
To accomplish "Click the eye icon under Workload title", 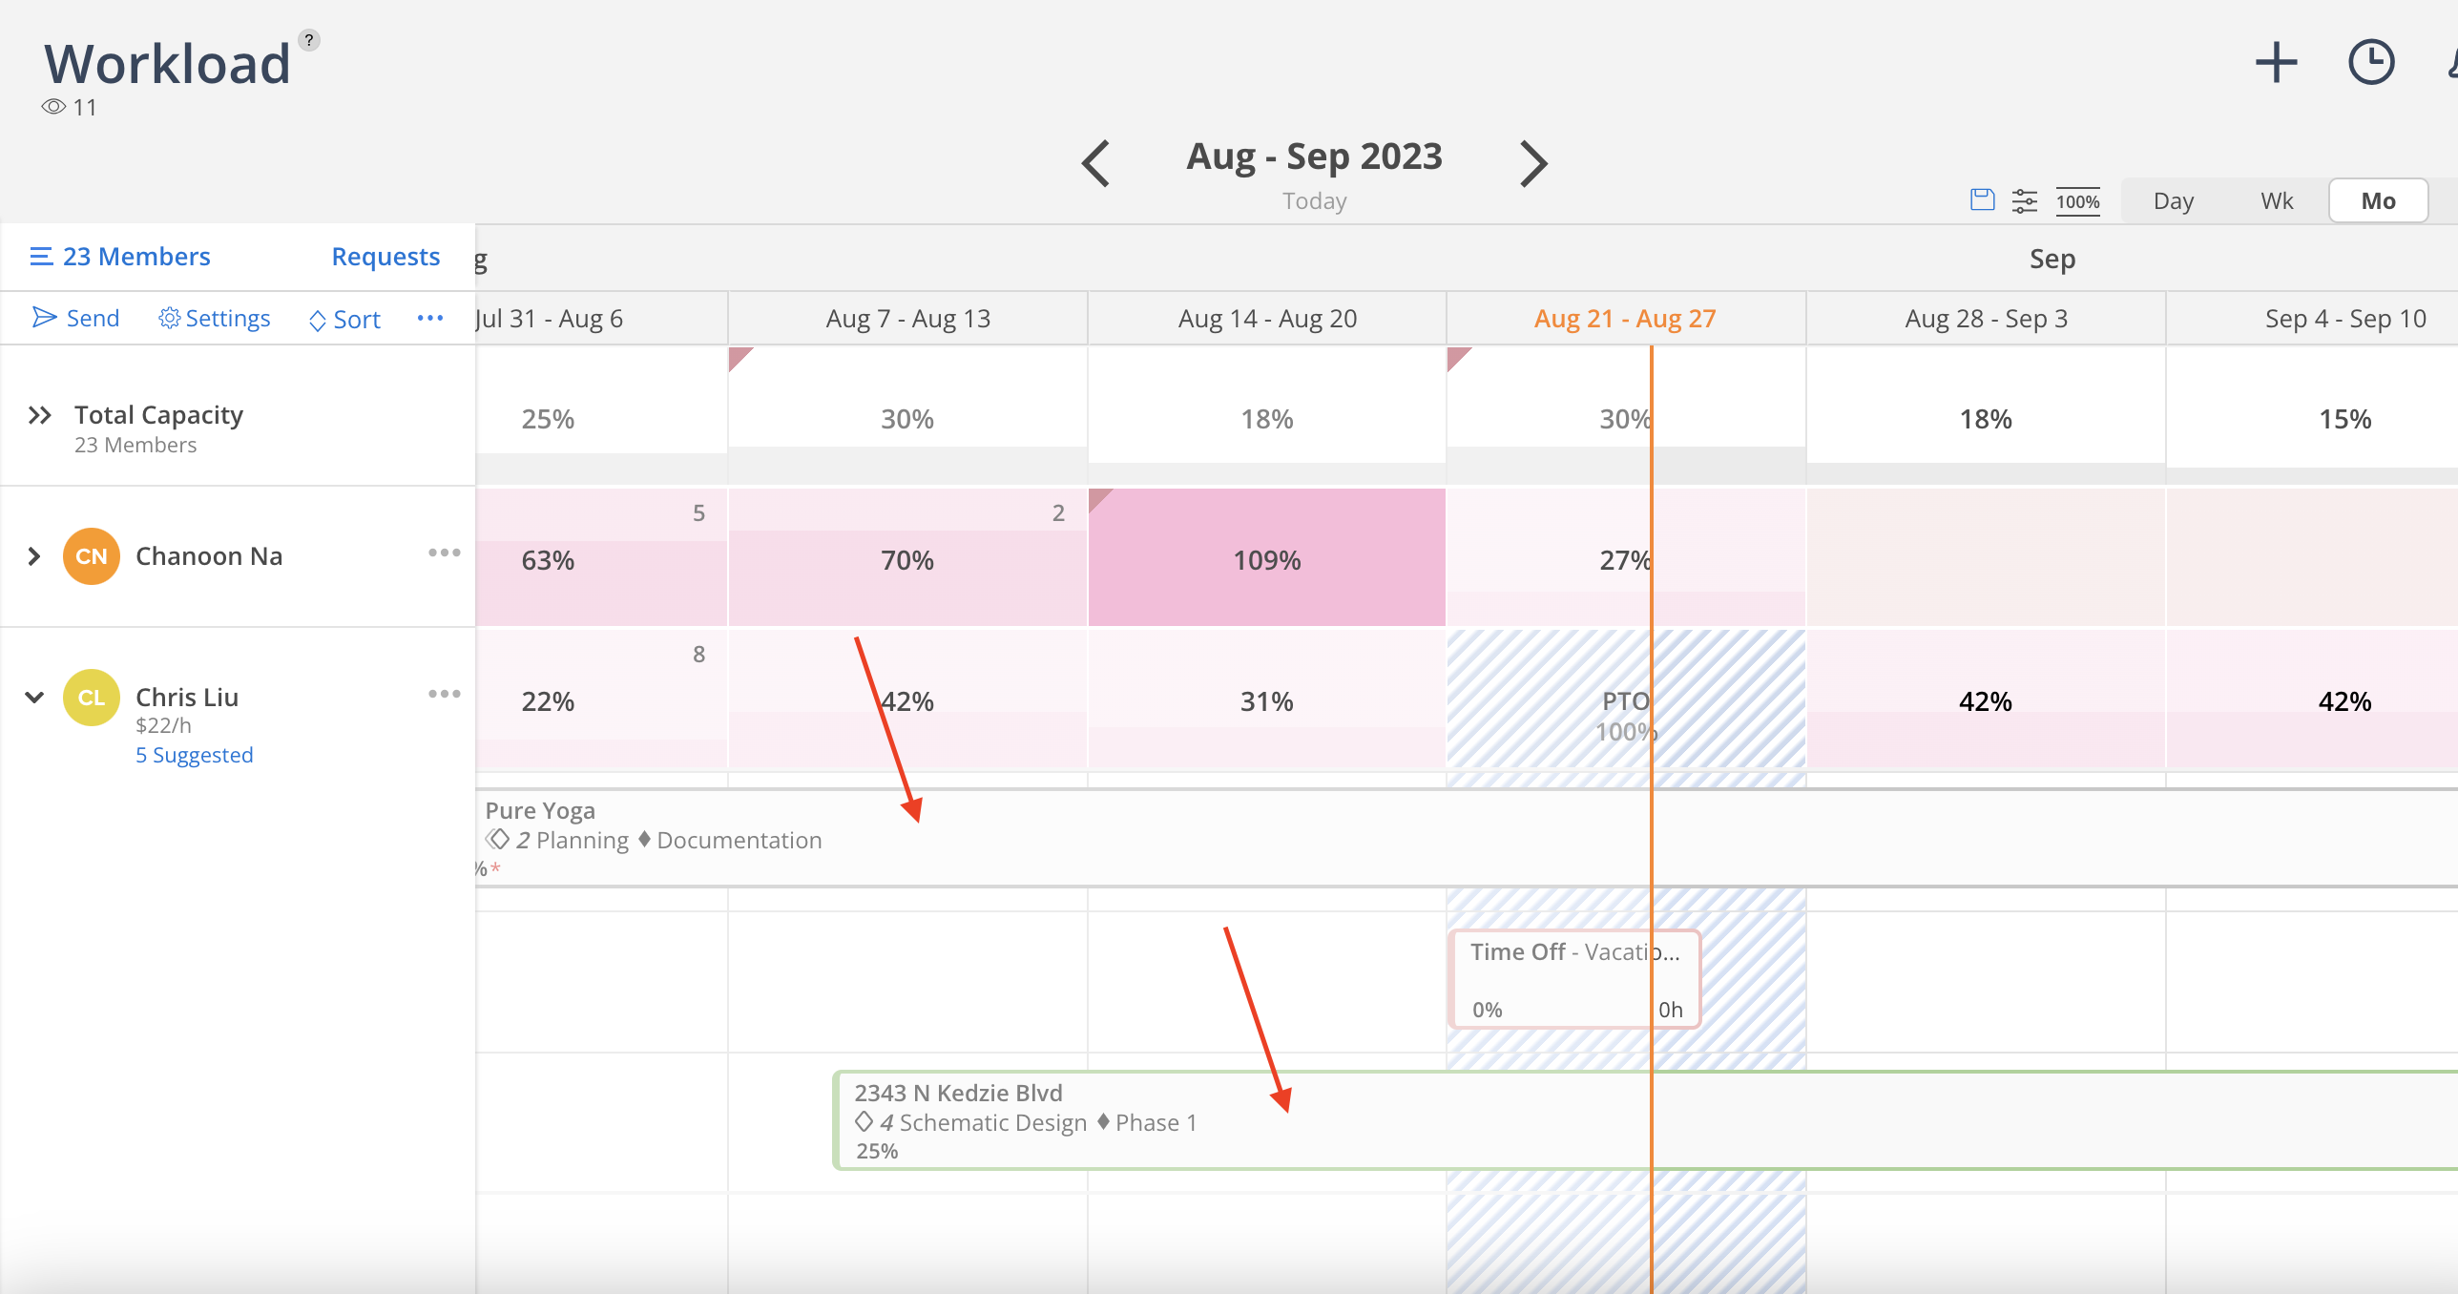I will click(x=52, y=107).
